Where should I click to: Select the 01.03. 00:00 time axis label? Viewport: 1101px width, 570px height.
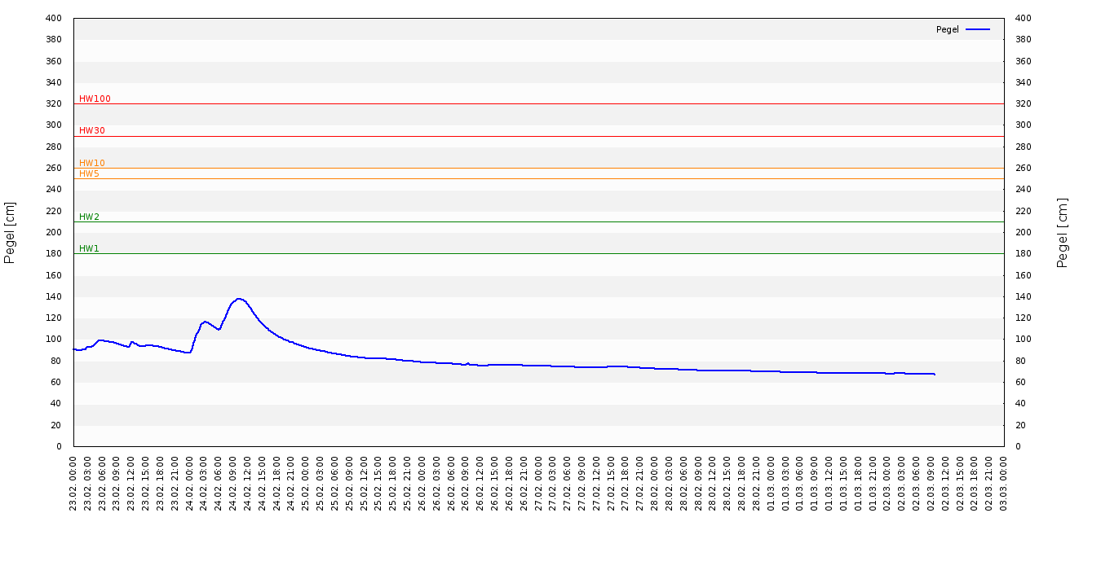coord(772,483)
